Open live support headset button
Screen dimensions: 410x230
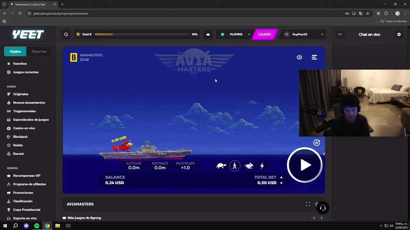323,208
